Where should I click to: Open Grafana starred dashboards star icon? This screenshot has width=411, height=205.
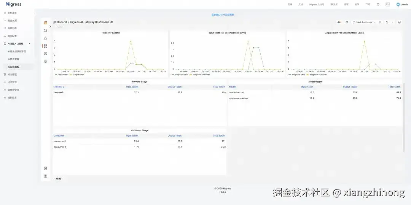point(45,38)
